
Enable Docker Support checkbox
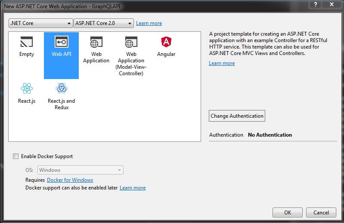coord(16,156)
